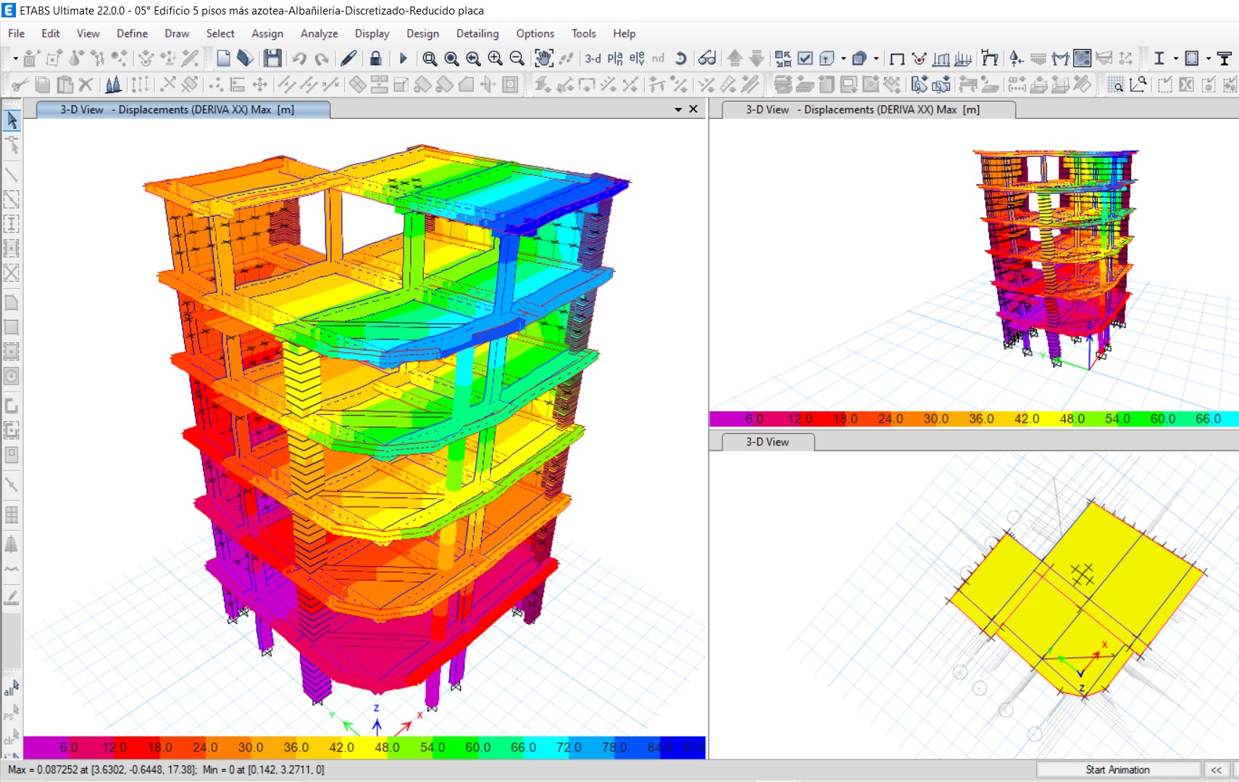Image resolution: width=1239 pixels, height=782 pixels.
Task: Open dropdown beside the I-section icon
Action: 1175,59
